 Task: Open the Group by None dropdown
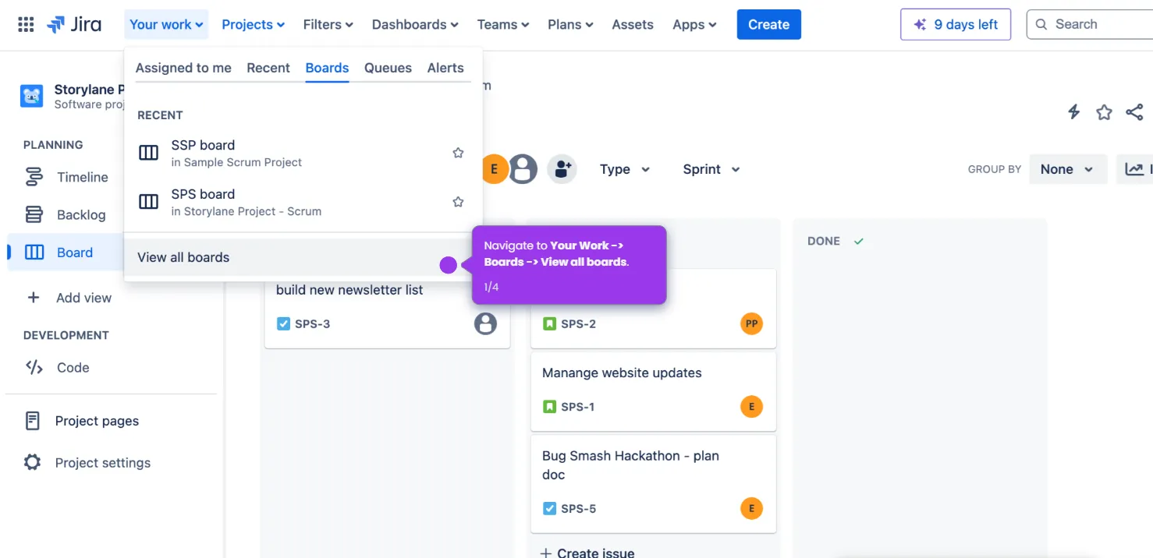click(x=1068, y=169)
